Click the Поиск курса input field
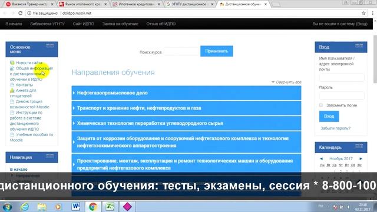This screenshot has height=212, width=377. coord(181,51)
